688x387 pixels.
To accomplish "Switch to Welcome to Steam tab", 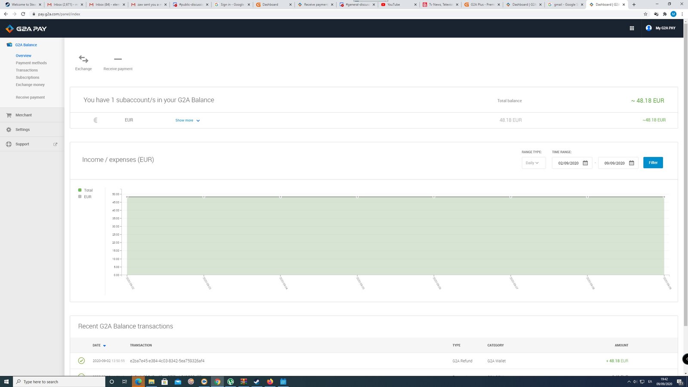I will [x=22, y=5].
